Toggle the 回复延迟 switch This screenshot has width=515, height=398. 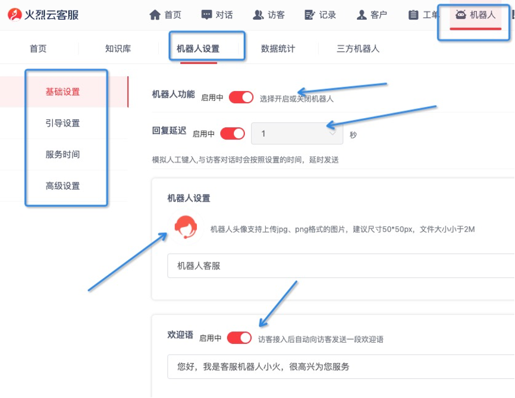[233, 134]
